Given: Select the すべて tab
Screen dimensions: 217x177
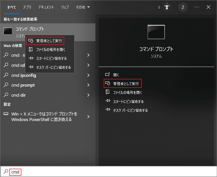Looking at the screenshot, I should pyautogui.click(x=12, y=7).
